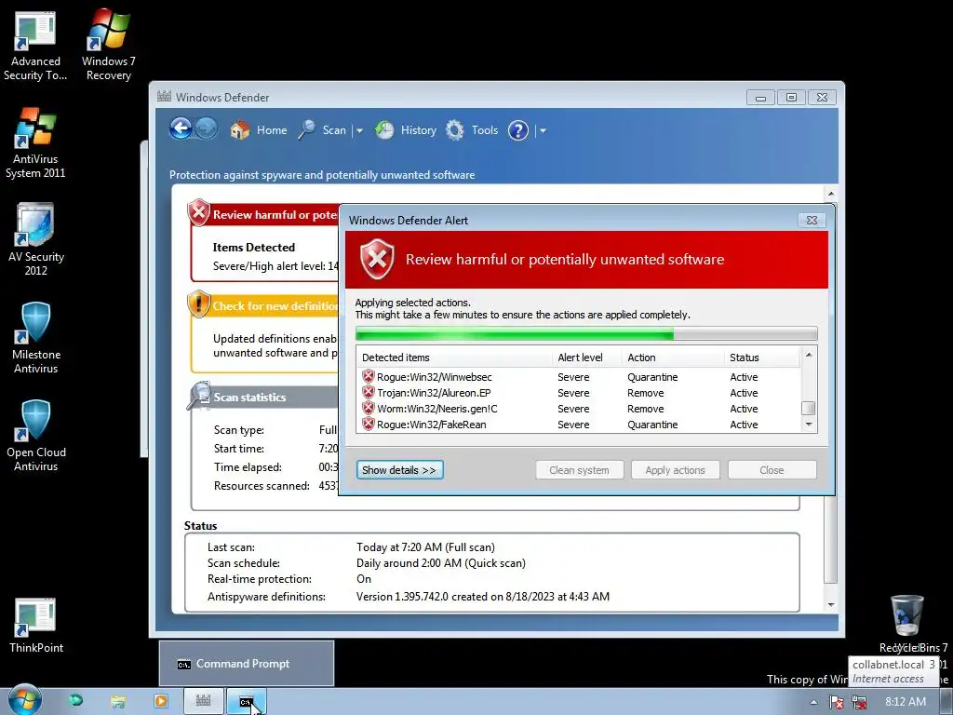Show hidden system tray icons
Screen dimensions: 953x715
point(813,702)
